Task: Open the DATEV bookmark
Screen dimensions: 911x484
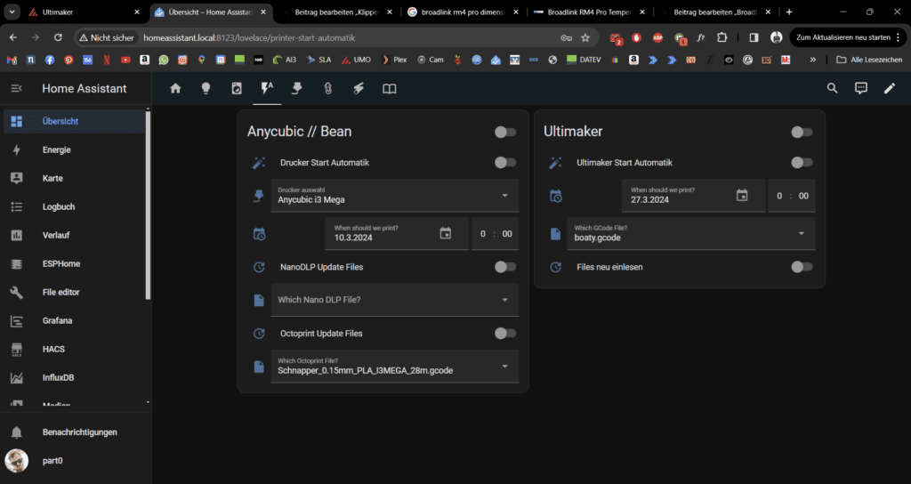Action: pos(584,60)
